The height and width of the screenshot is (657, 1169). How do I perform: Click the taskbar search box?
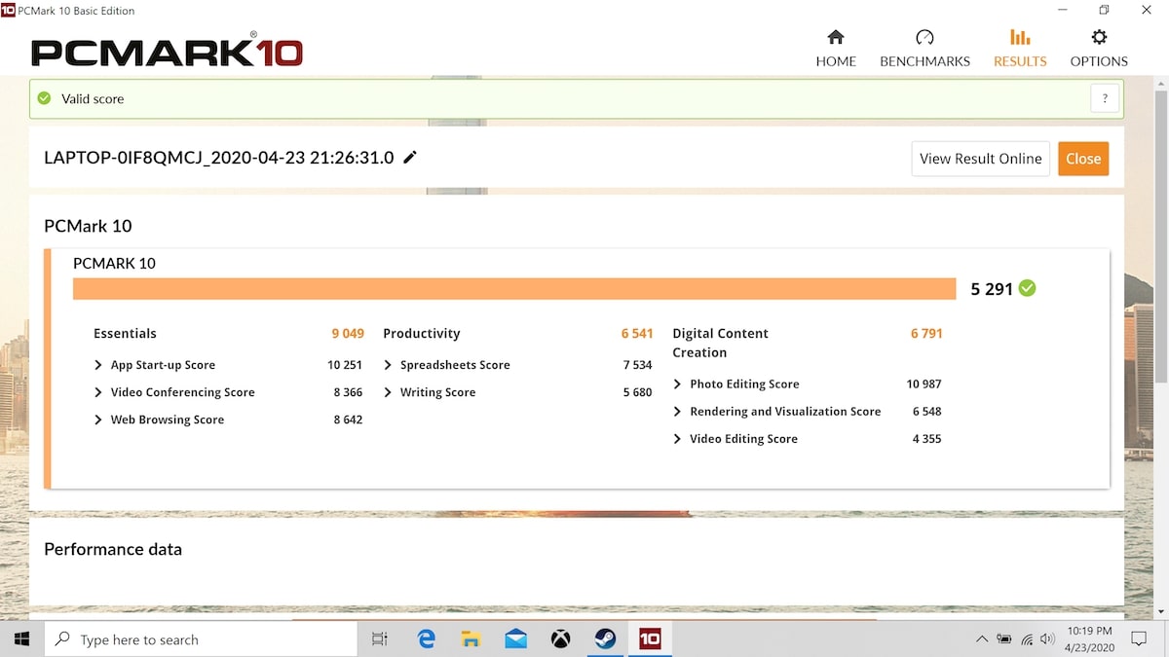pyautogui.click(x=201, y=639)
